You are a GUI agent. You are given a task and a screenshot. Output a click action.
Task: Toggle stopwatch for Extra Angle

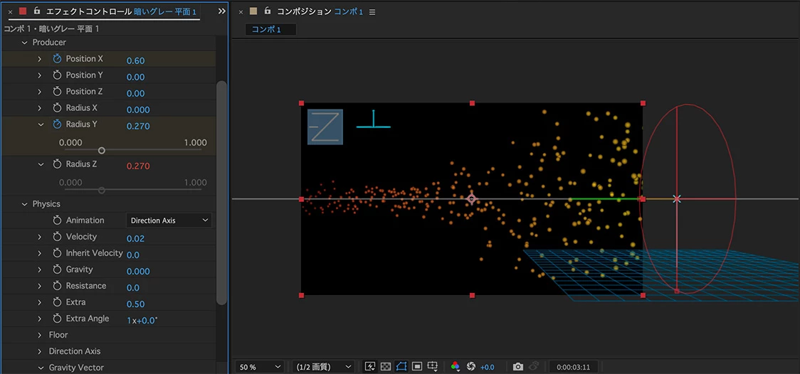coord(57,319)
